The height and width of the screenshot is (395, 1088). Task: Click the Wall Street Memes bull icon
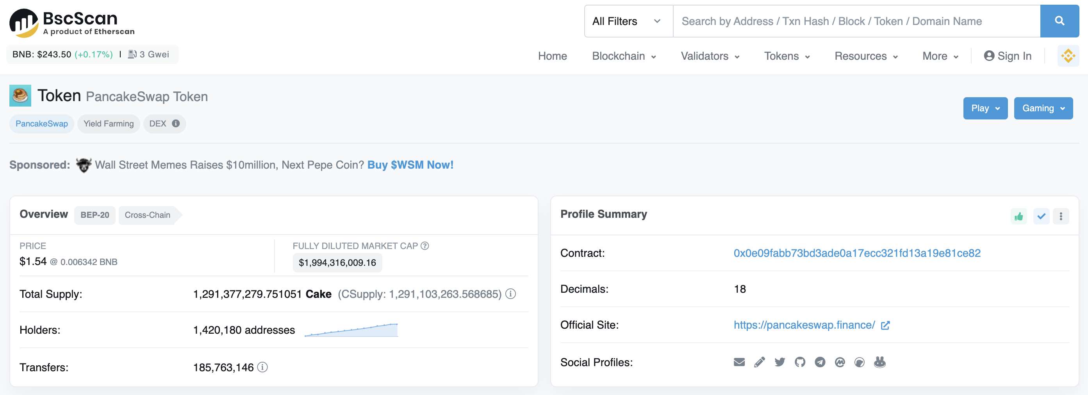(84, 165)
